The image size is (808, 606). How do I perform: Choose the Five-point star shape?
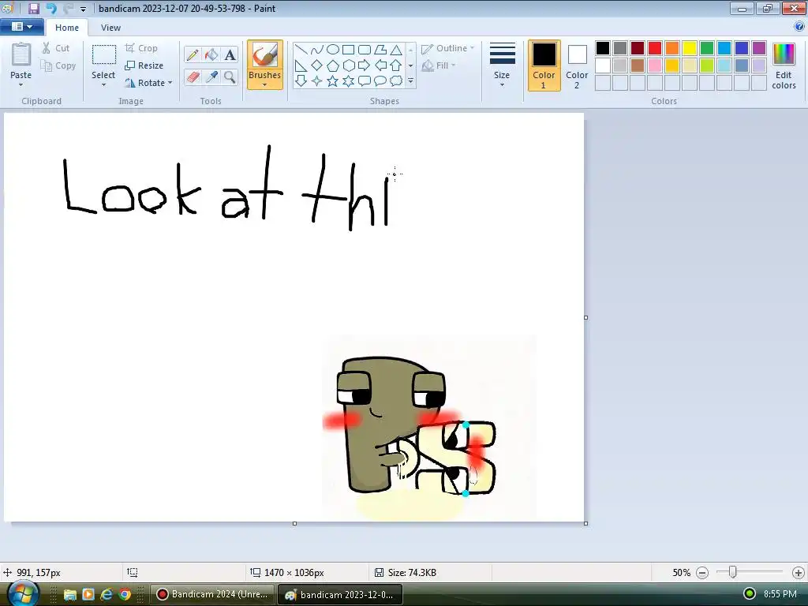(333, 81)
